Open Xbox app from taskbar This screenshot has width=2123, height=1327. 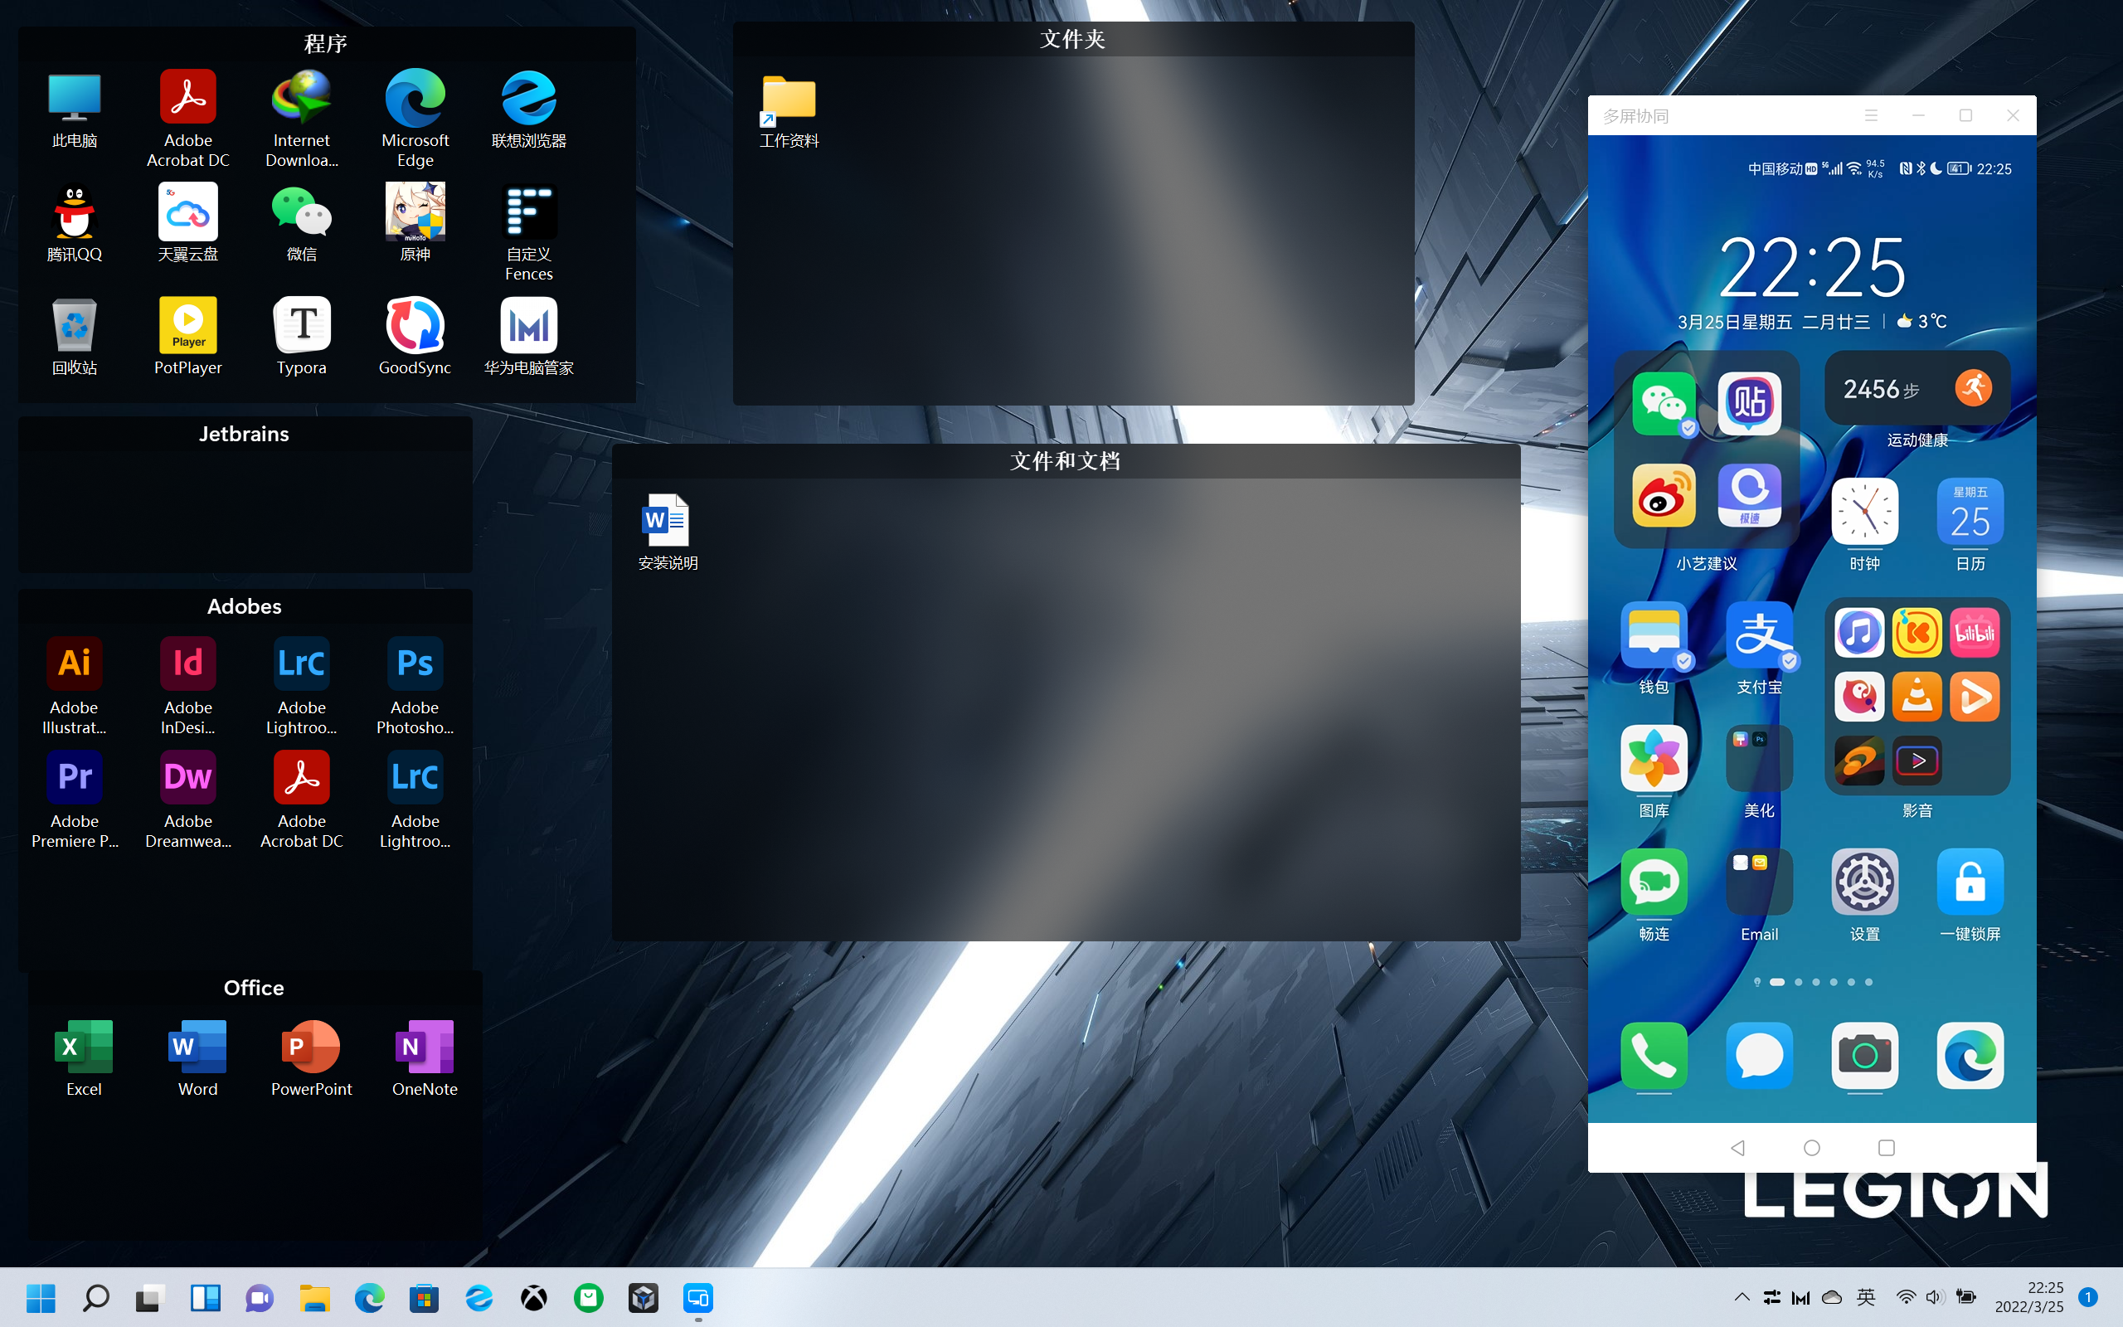tap(533, 1298)
